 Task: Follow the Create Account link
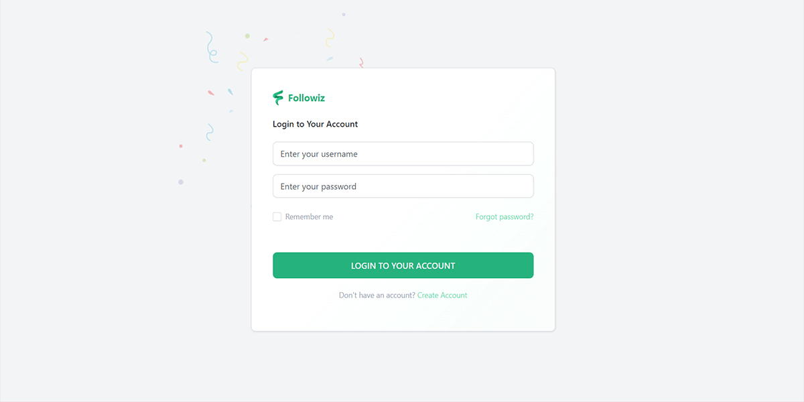(442, 295)
